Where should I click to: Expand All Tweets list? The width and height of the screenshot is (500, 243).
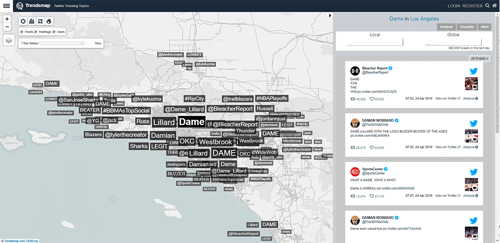coord(479,59)
